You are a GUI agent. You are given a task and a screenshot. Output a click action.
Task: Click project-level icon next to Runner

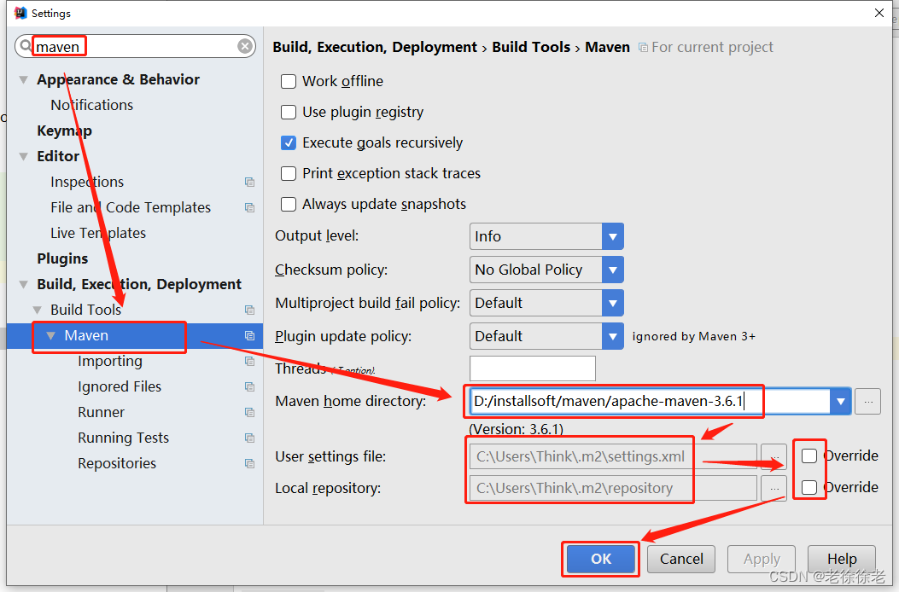click(x=249, y=413)
